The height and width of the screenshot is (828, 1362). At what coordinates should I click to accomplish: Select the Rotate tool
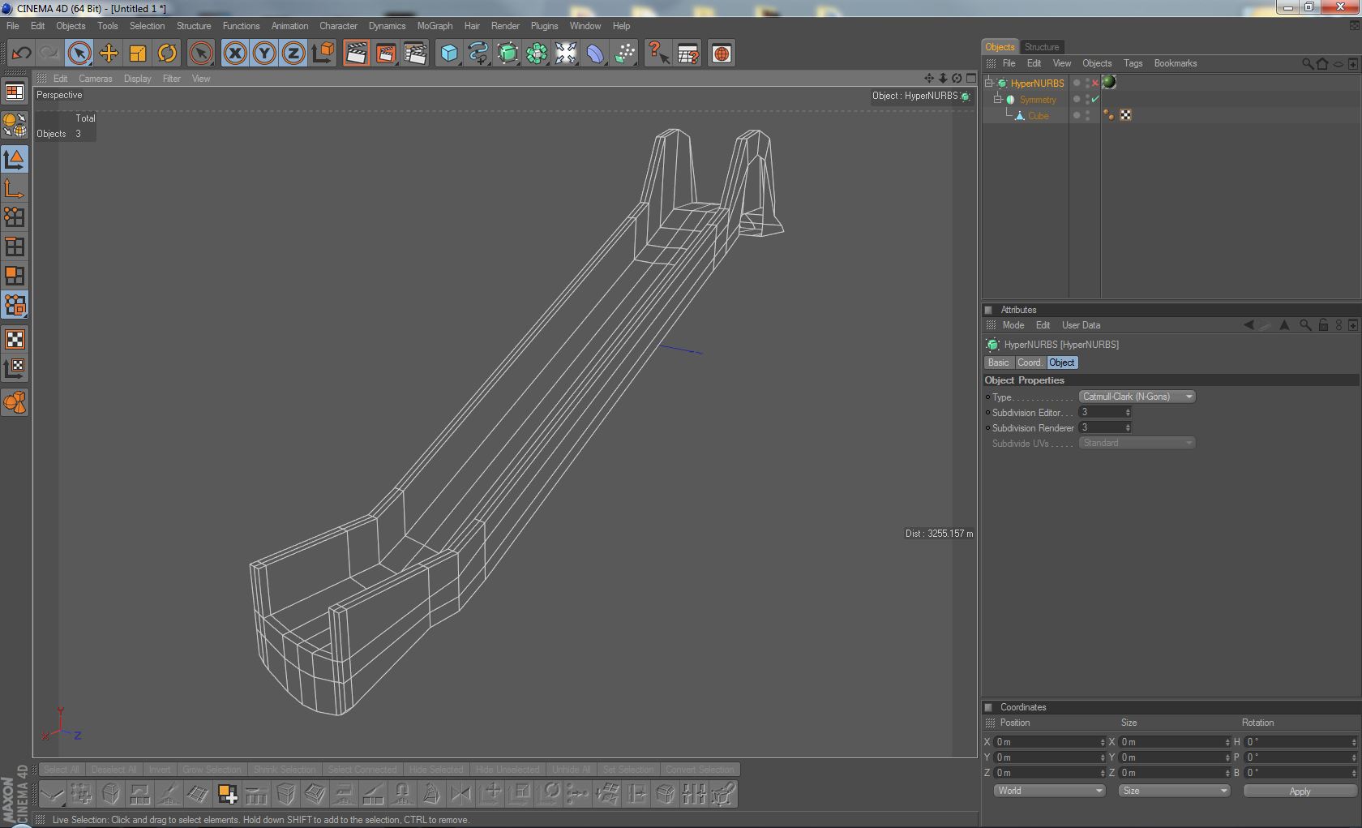click(x=167, y=54)
